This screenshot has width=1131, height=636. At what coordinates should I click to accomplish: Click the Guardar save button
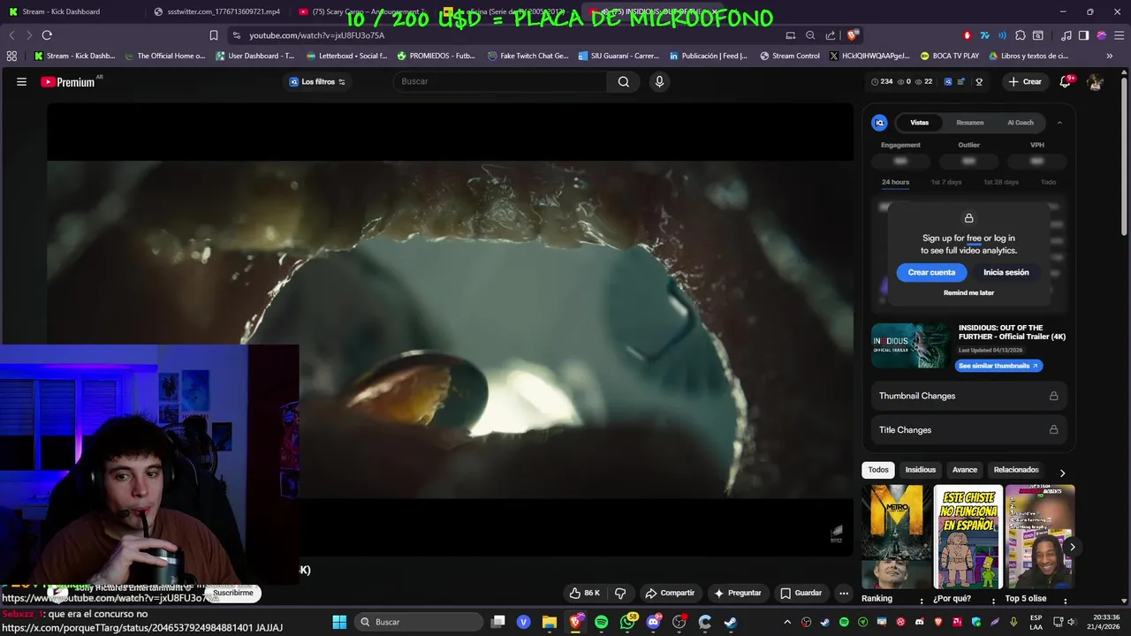pos(801,593)
